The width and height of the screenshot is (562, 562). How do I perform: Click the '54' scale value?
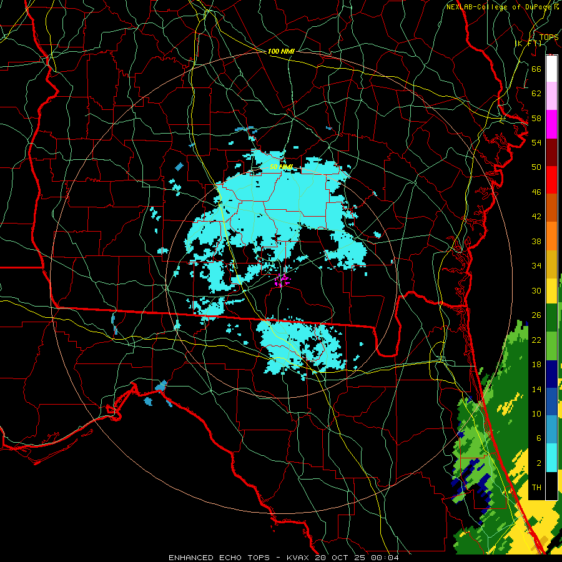536,142
